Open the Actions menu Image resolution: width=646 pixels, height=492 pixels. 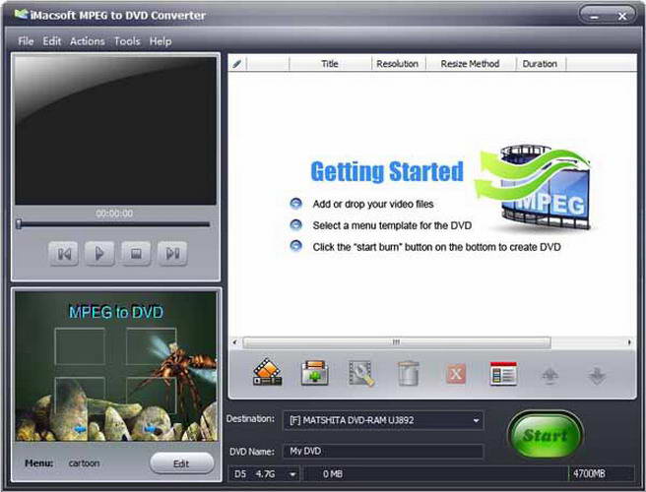[x=88, y=41]
